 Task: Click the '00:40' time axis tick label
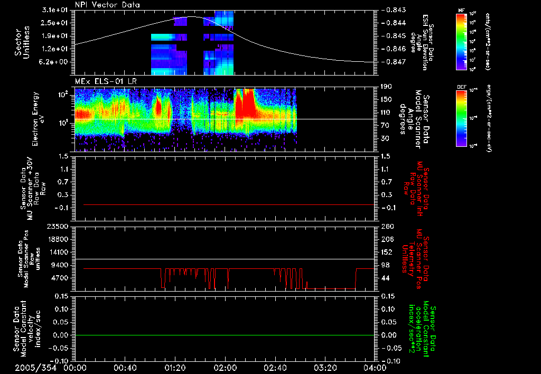[125, 368]
